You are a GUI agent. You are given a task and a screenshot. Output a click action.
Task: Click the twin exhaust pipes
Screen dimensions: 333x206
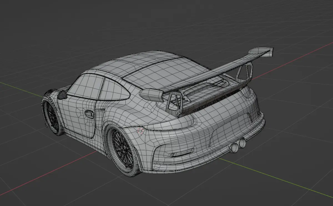coord(238,145)
